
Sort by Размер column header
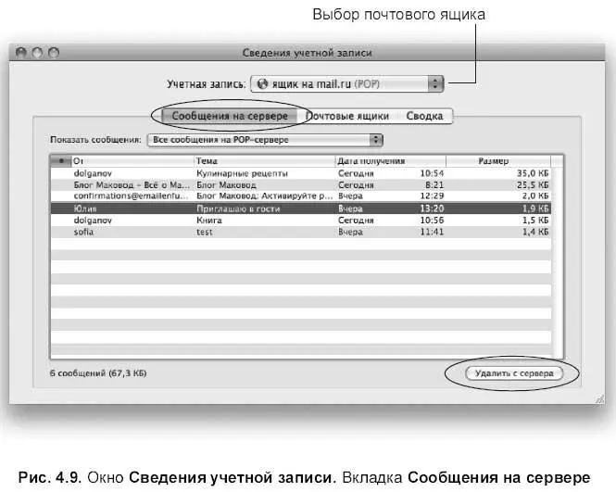tap(498, 160)
